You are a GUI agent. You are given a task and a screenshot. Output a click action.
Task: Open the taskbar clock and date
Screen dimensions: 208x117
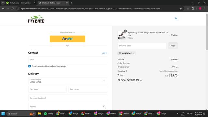click(x=198, y=114)
